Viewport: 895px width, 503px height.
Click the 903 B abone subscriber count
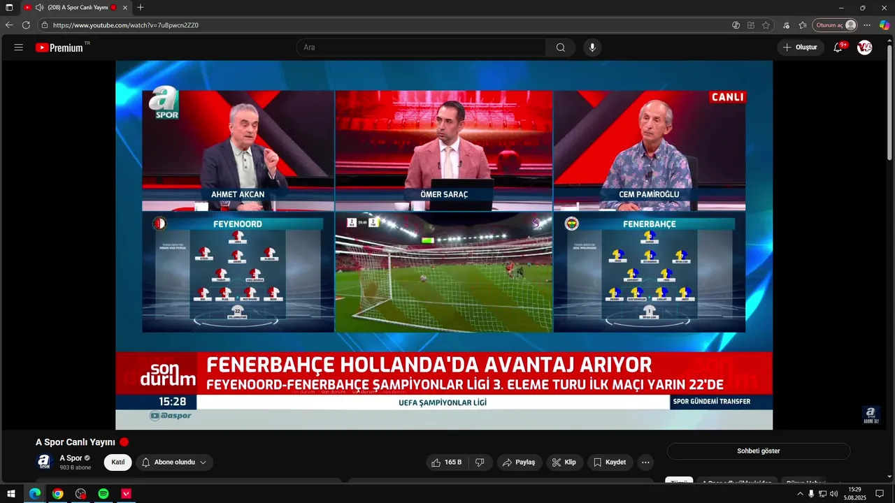tap(76, 467)
